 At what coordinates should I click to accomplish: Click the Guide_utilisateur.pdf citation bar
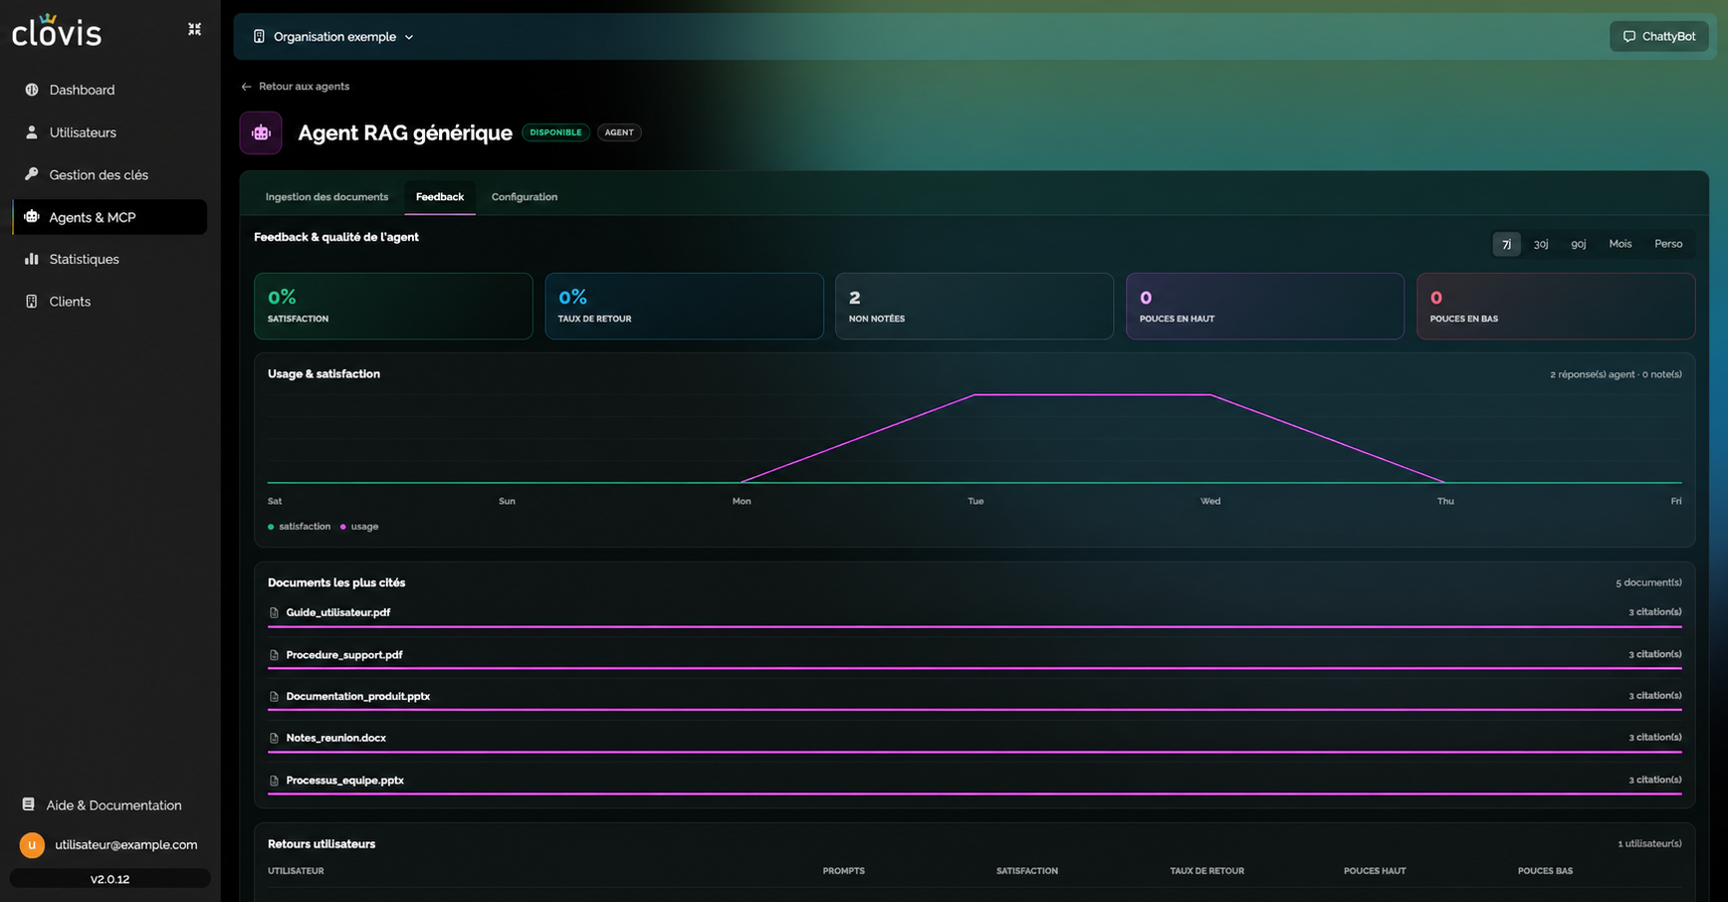pyautogui.click(x=974, y=627)
